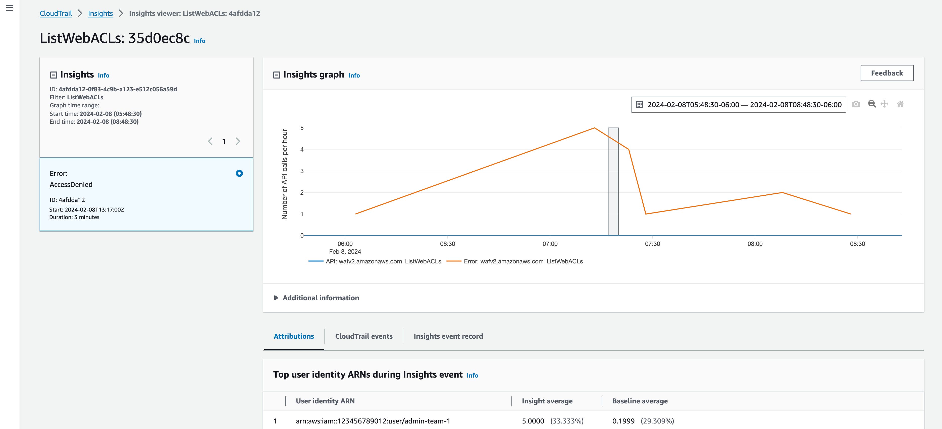Click the home icon to reset graph axes
The width and height of the screenshot is (942, 429).
(900, 104)
